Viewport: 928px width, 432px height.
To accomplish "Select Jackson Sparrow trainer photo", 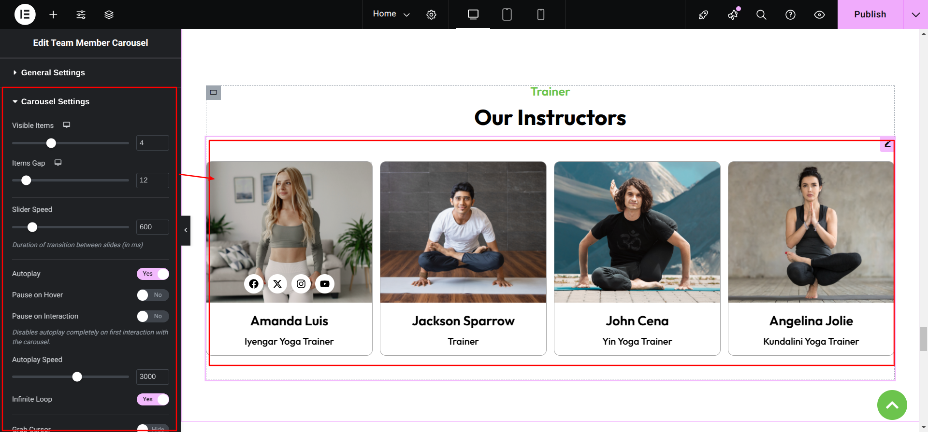I will [x=463, y=232].
